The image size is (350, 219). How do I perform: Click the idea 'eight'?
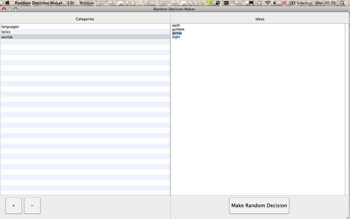[176, 37]
